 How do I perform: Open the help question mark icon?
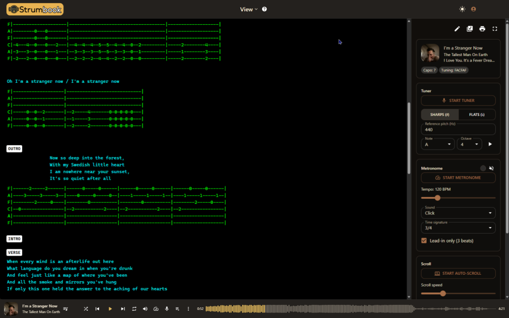pos(265,9)
